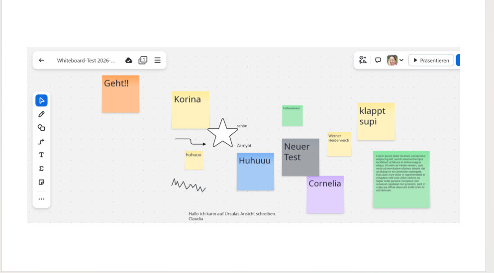The image size is (494, 273).
Task: Select the orange Geht!! sticky note
Action: 120,94
